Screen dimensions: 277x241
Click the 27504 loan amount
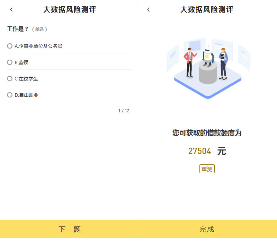[x=199, y=151]
